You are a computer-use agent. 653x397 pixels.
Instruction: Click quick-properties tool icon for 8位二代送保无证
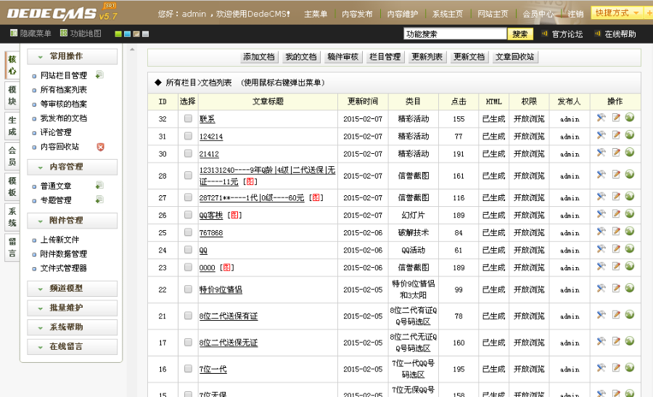(x=601, y=342)
